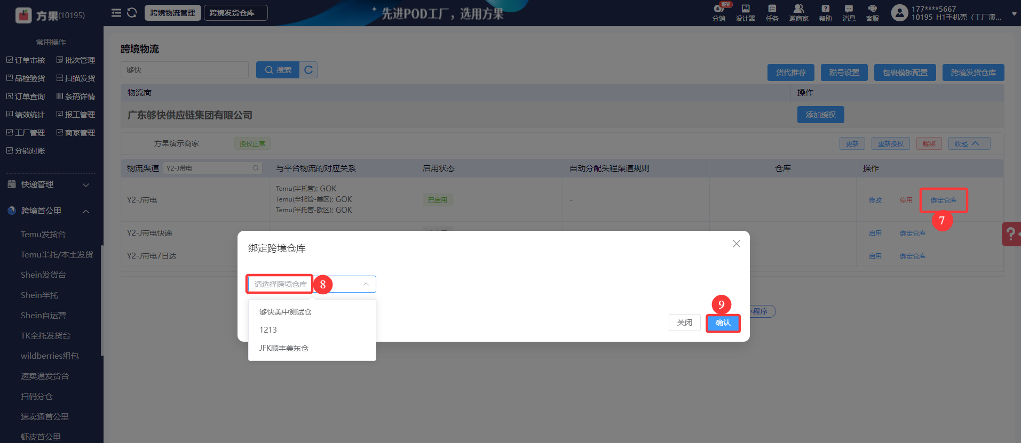Open 扫码分仓 in sidebar
The image size is (1021, 443).
[x=37, y=397]
